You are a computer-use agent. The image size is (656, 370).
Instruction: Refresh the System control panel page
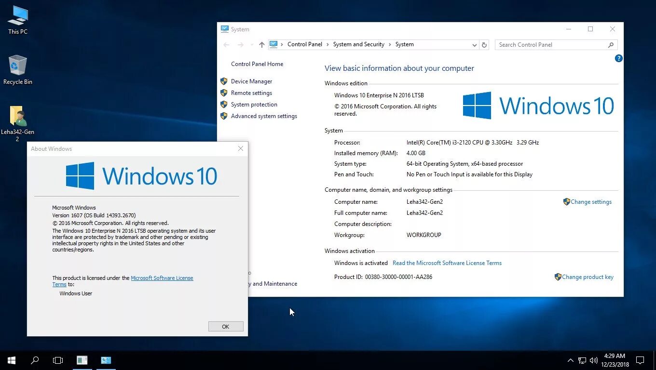[x=485, y=45]
